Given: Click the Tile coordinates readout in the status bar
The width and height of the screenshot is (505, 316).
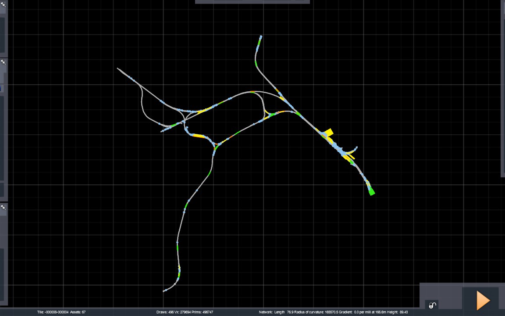Looking at the screenshot, I should pyautogui.click(x=53, y=312).
